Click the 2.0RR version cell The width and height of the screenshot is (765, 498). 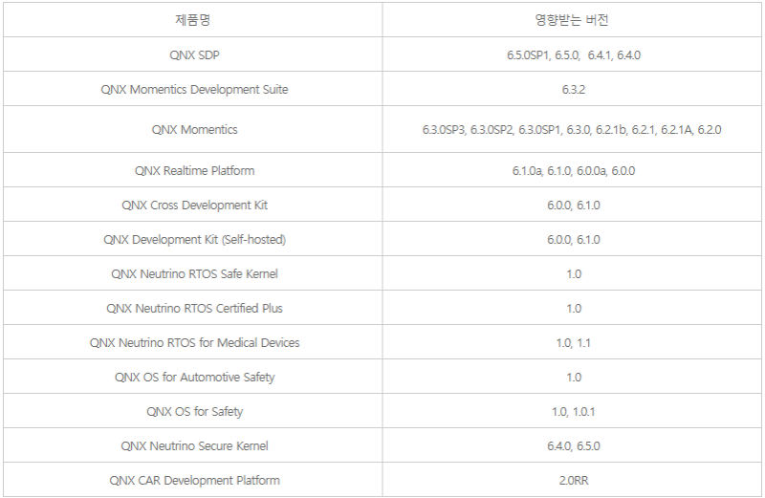coord(573,480)
